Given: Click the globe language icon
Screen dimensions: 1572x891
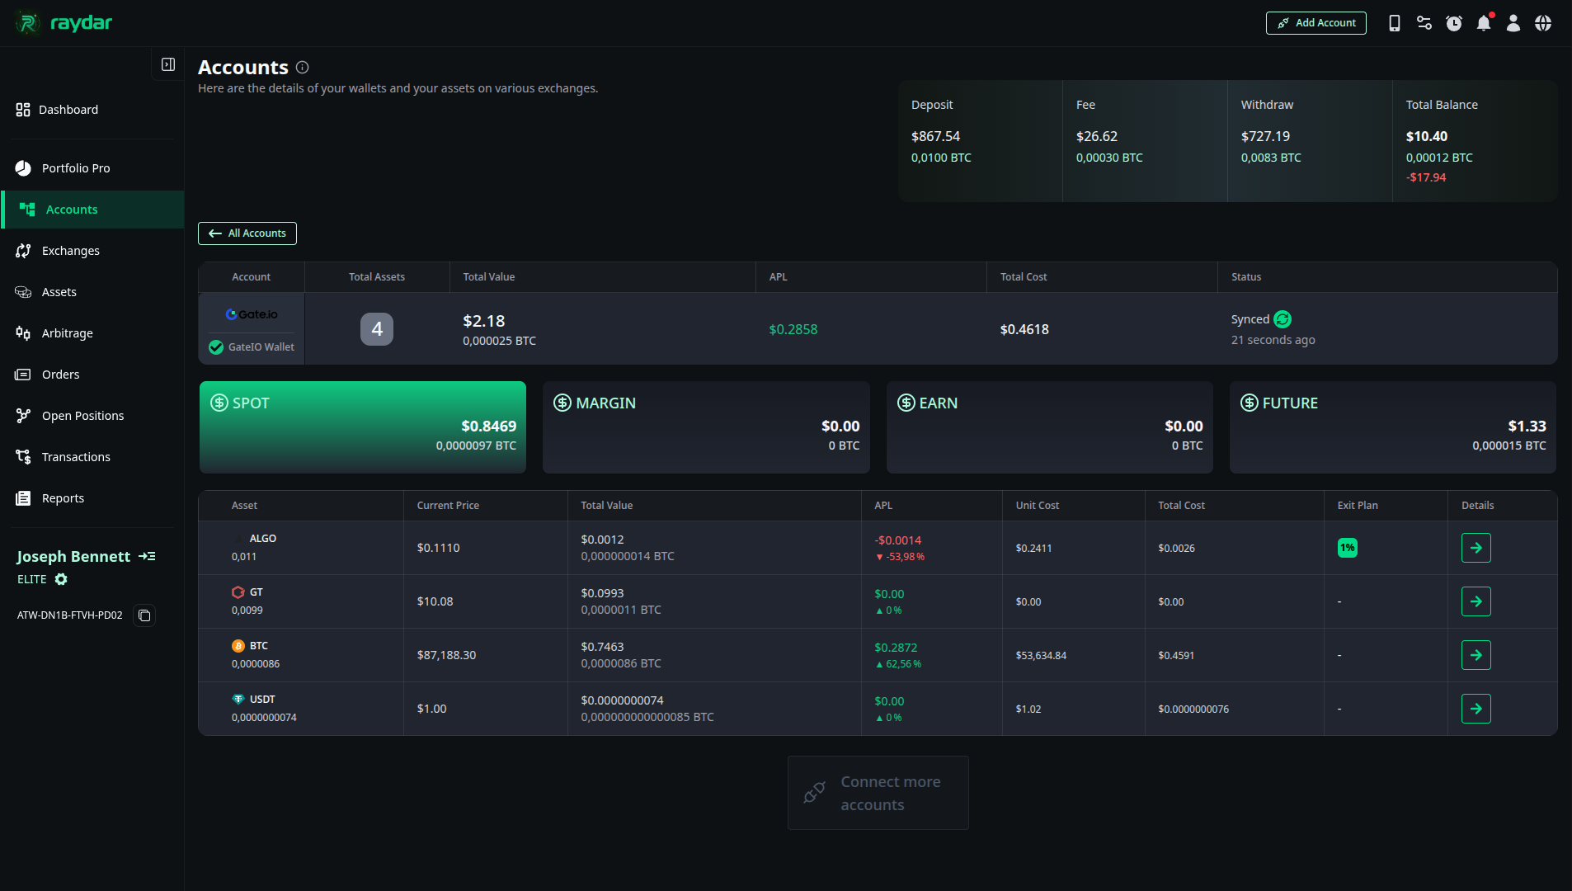Looking at the screenshot, I should tap(1542, 23).
